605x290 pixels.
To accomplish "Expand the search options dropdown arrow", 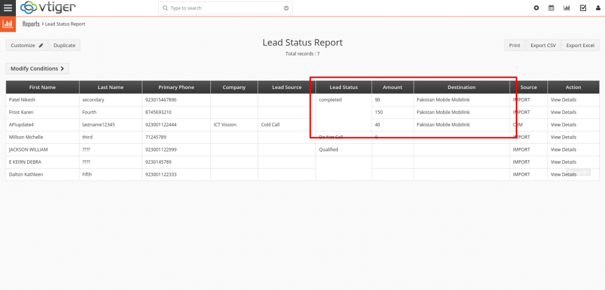I will pyautogui.click(x=287, y=8).
